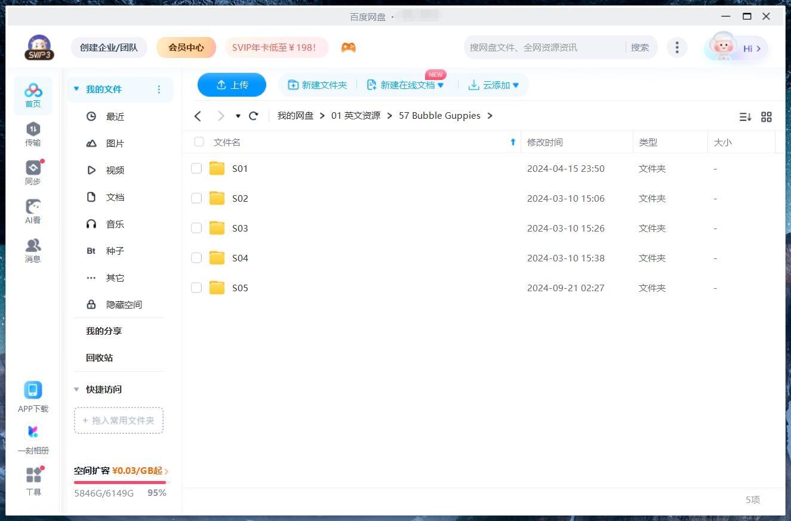
Task: Collapse the 我的文件 tree section
Action: click(x=76, y=90)
